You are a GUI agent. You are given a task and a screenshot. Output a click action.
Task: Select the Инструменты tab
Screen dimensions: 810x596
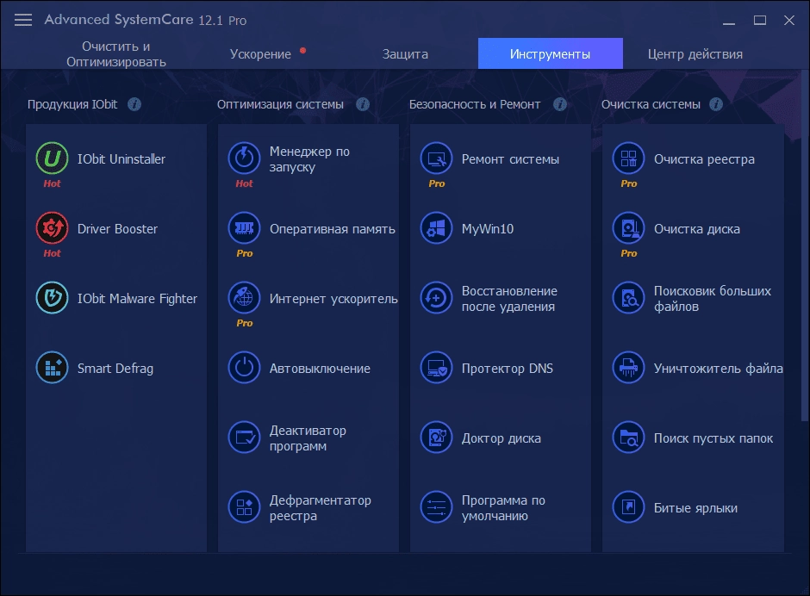pyautogui.click(x=550, y=53)
